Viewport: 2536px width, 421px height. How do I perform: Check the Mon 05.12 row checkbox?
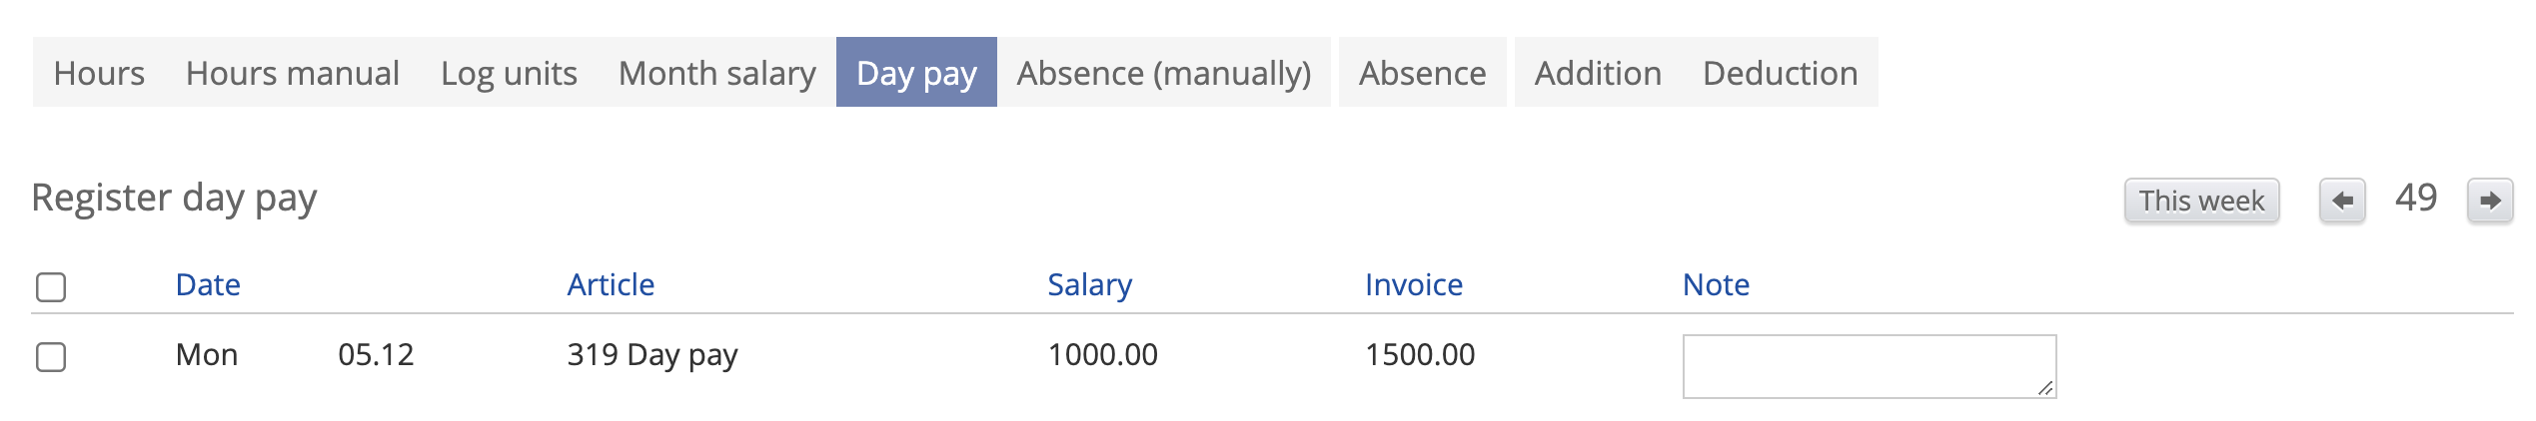pos(51,357)
